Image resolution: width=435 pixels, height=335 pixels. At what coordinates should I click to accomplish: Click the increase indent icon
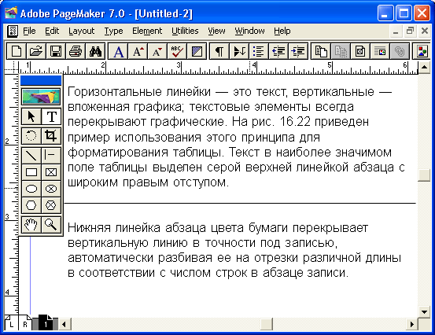[298, 51]
